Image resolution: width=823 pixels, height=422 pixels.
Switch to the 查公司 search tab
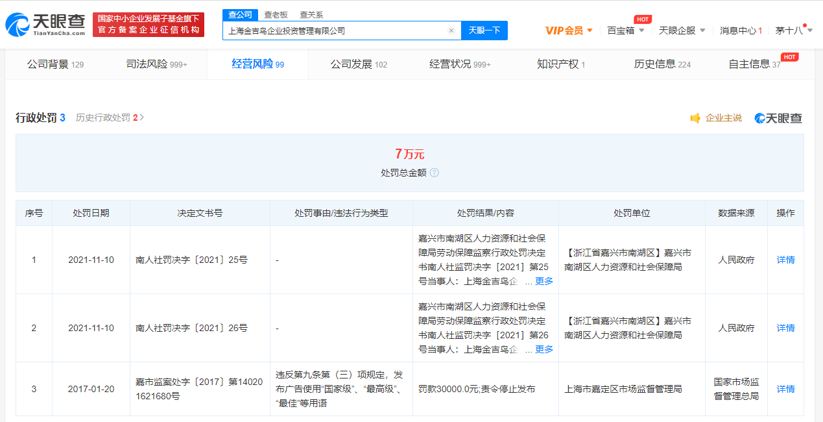click(x=241, y=15)
